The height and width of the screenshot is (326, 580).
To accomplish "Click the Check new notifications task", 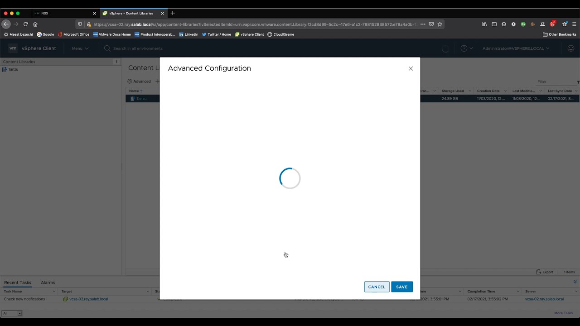I will pyautogui.click(x=24, y=299).
